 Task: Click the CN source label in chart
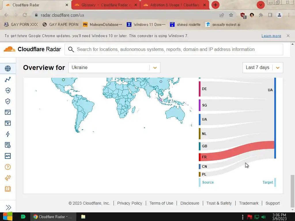point(204,167)
